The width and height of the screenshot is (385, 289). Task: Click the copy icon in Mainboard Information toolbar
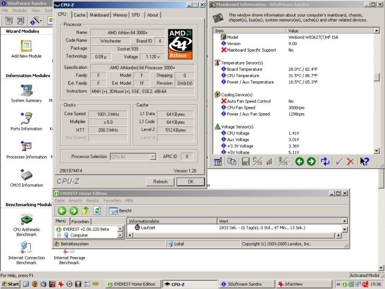pyautogui.click(x=231, y=161)
